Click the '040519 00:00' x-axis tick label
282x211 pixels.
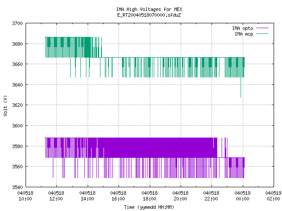pyautogui.click(x=242, y=196)
